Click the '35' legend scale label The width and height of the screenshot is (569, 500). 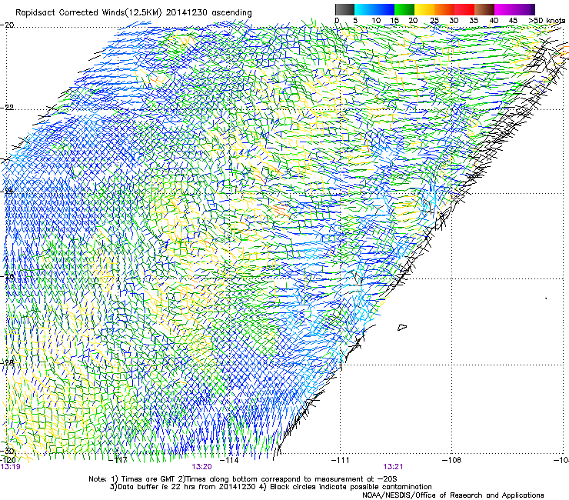pyautogui.click(x=474, y=20)
